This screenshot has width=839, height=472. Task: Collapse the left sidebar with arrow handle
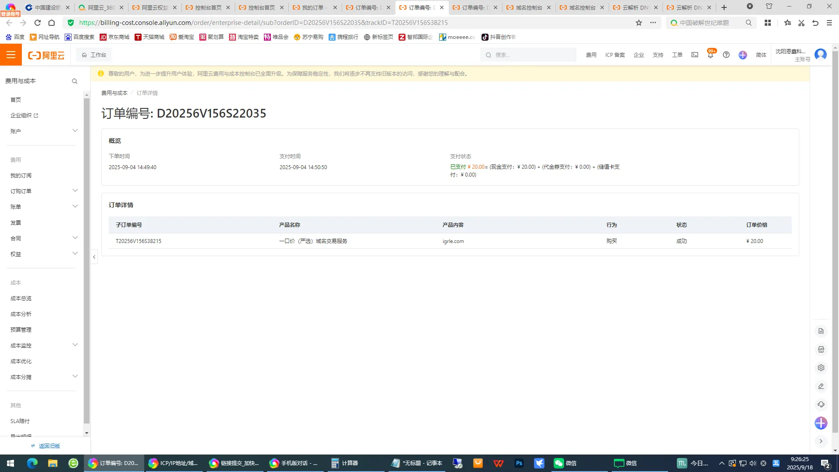94,257
